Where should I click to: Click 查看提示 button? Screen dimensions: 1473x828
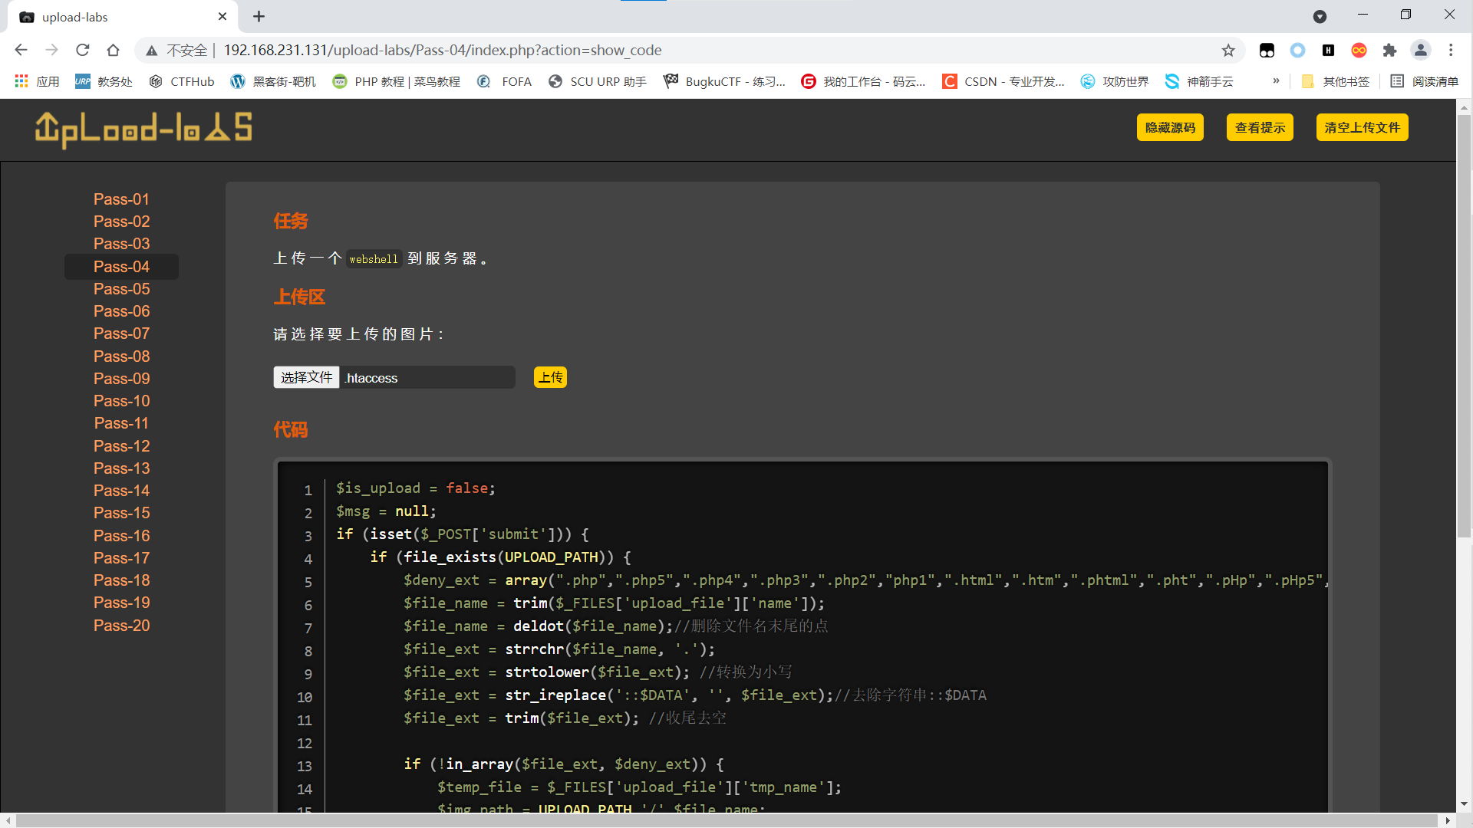(1260, 127)
